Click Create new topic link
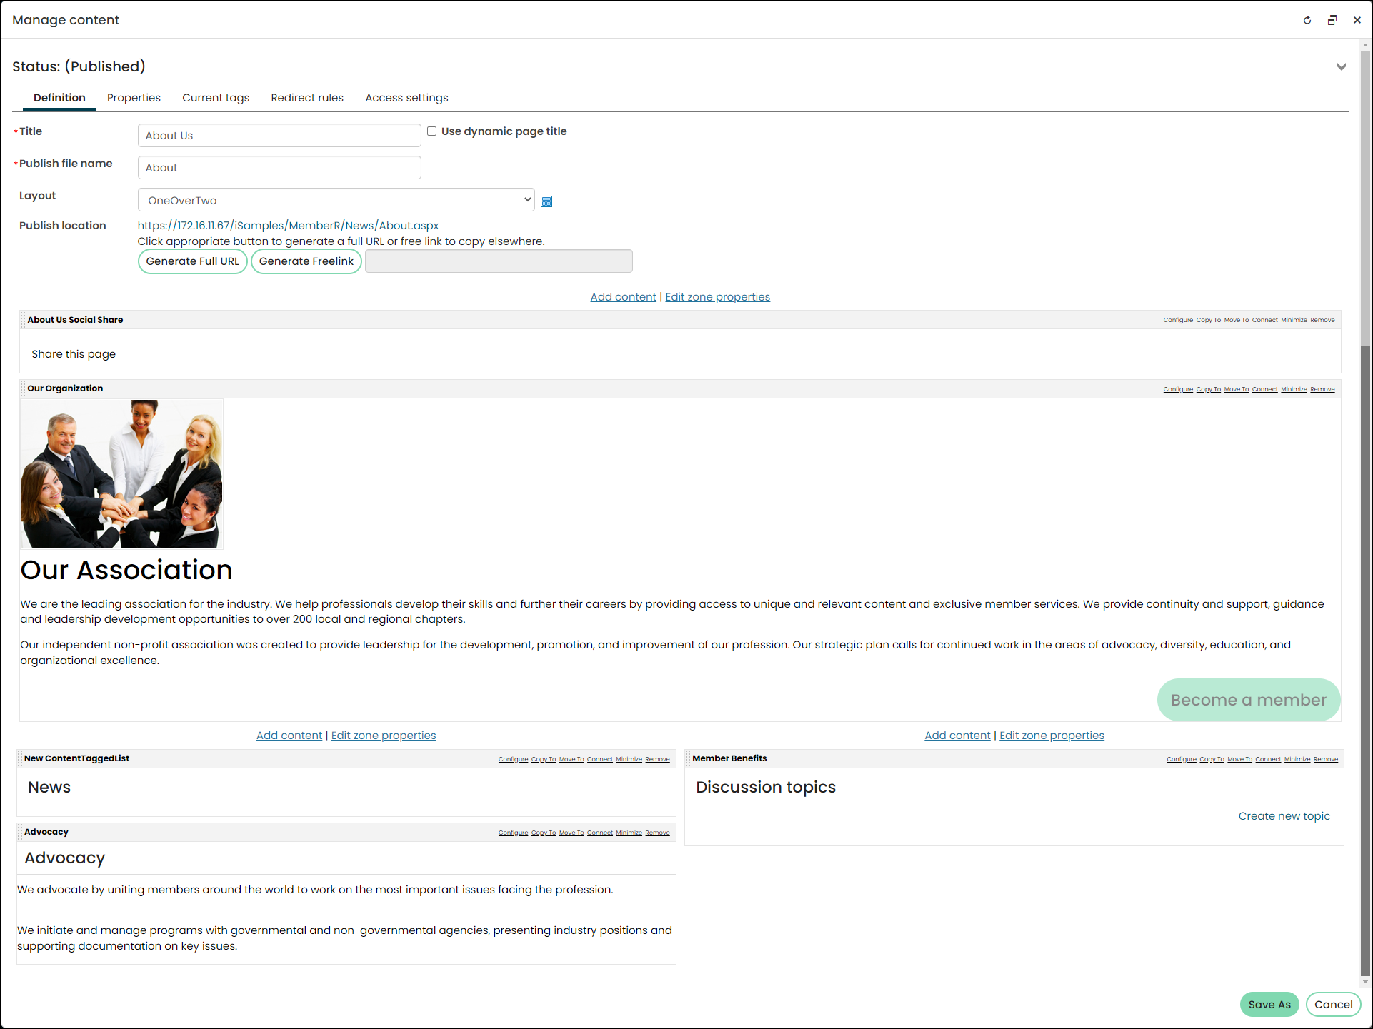1373x1029 pixels. (x=1284, y=816)
